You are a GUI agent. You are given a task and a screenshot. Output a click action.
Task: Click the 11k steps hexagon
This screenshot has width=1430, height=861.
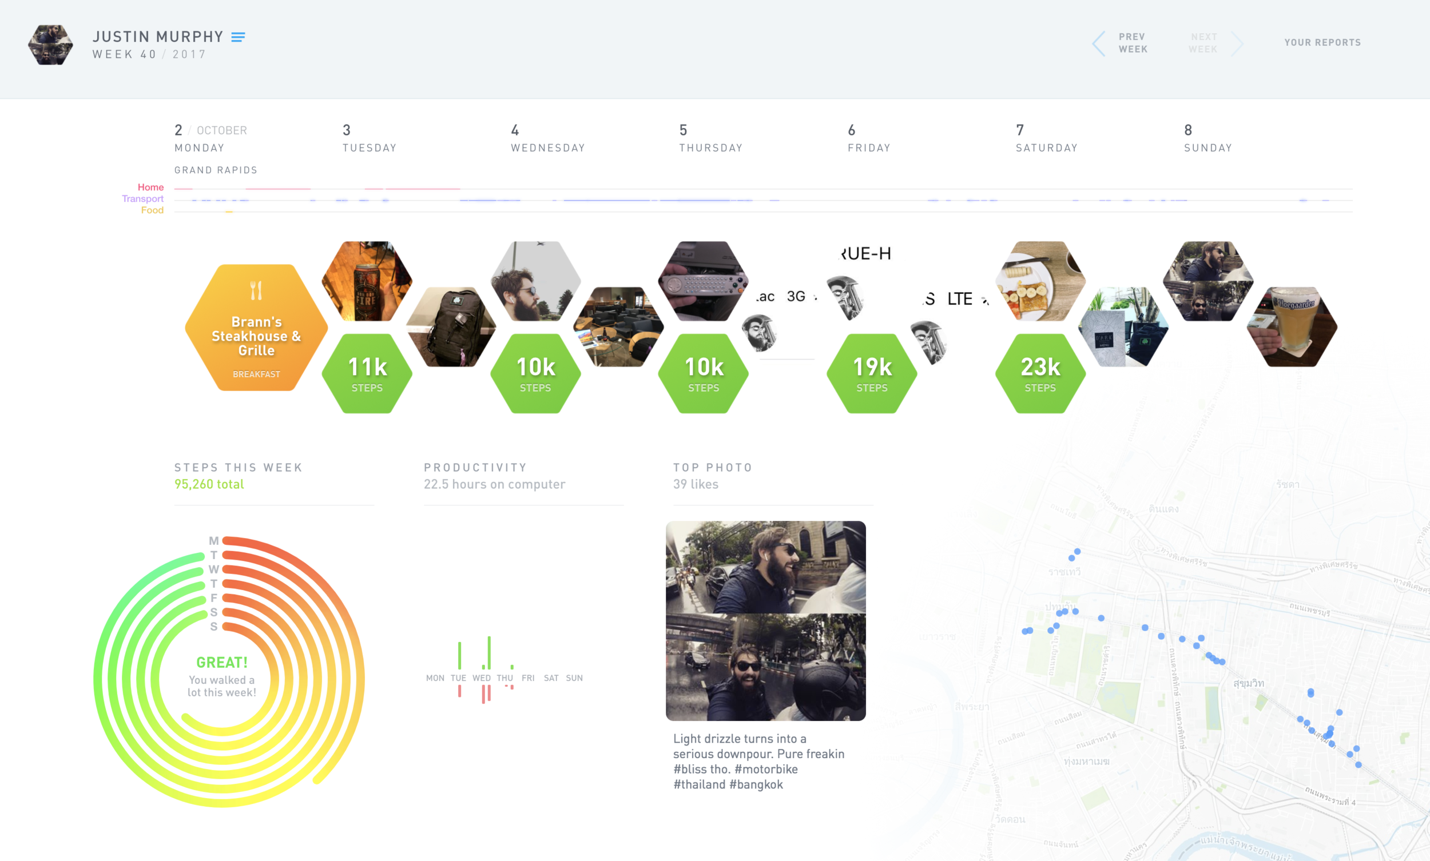point(367,373)
